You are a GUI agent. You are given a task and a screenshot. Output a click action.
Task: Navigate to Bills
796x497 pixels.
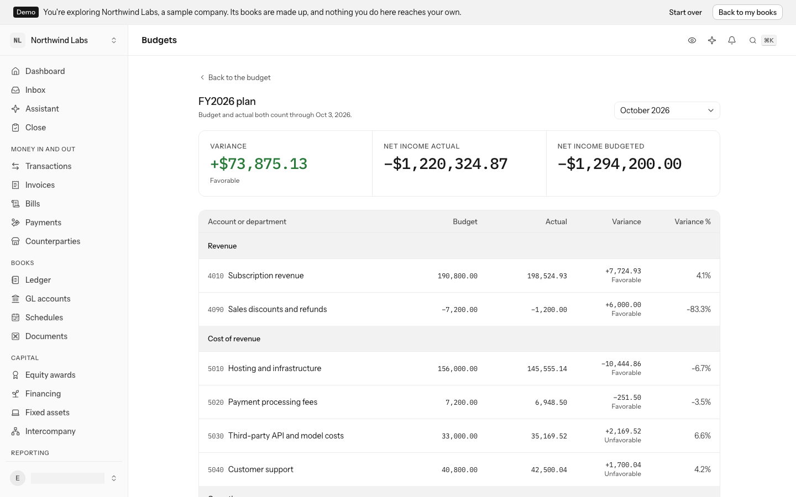point(64,204)
